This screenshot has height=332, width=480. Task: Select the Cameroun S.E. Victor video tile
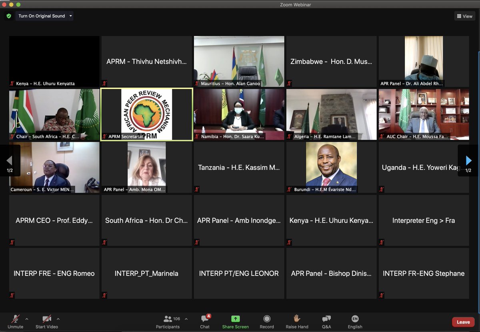(x=54, y=167)
